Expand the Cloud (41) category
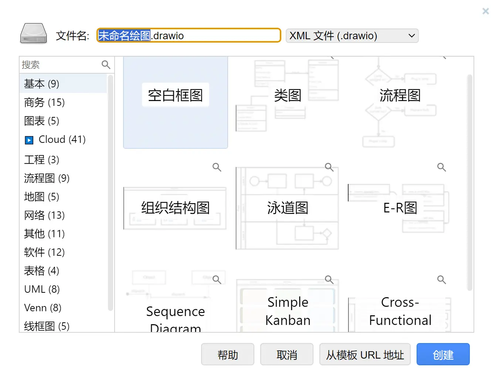Viewport: 492px width, 376px height. (x=29, y=140)
